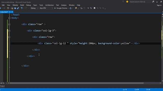Viewport: 163px width, 91px height.
Task: Open the Tools menu
Action: (x=41, y=5)
